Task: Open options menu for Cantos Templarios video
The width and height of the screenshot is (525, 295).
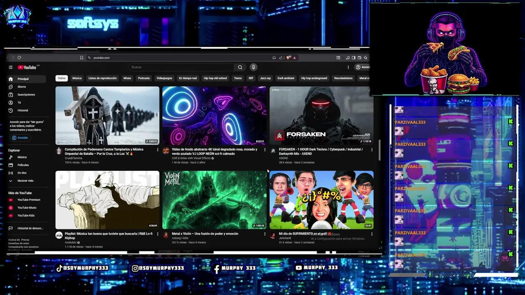Action: click(x=157, y=150)
